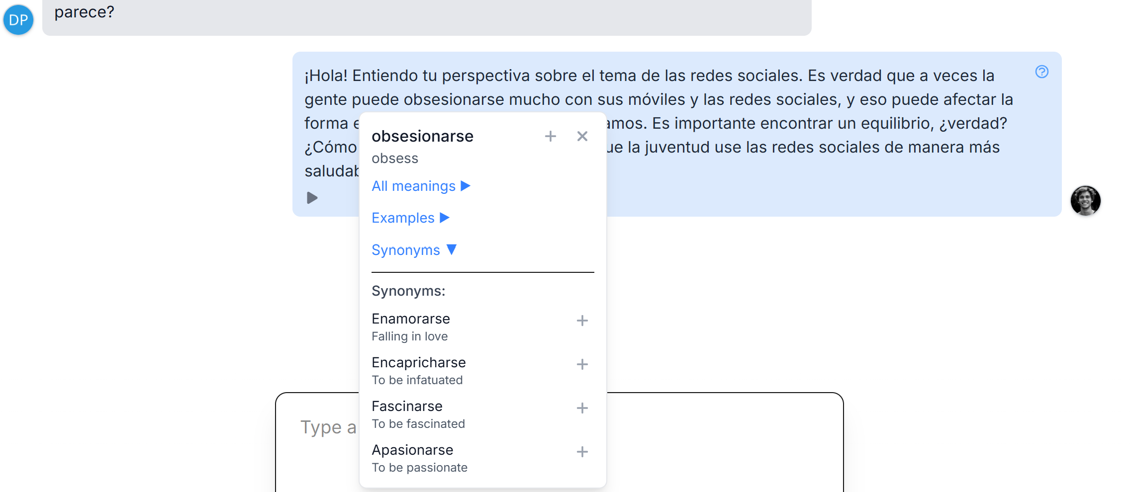
Task: Add obsesionarse to vocabulary with plus icon
Action: click(x=550, y=136)
